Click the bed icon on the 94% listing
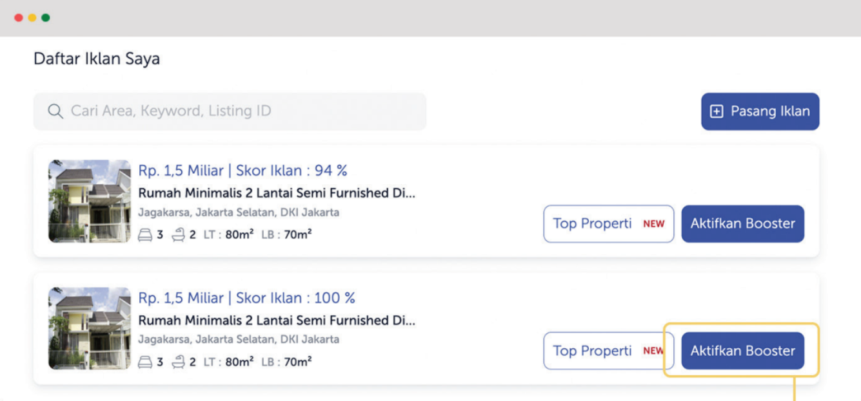Screen dimensions: 861x401 click(x=145, y=235)
